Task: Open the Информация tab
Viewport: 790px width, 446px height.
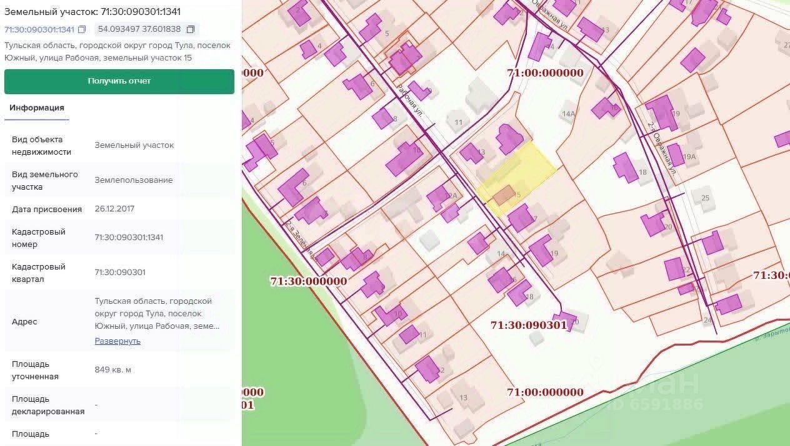Action: [37, 107]
